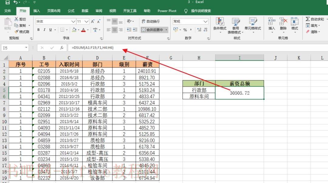Open 套用表格格式 format as table

click(236, 26)
